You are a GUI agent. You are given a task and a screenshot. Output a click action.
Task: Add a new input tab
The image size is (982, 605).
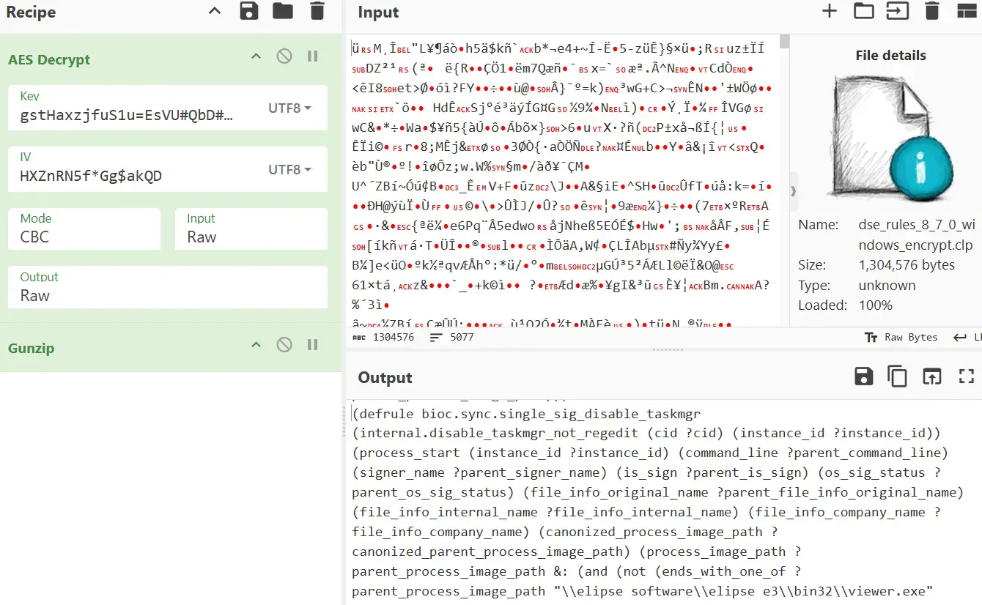829,11
